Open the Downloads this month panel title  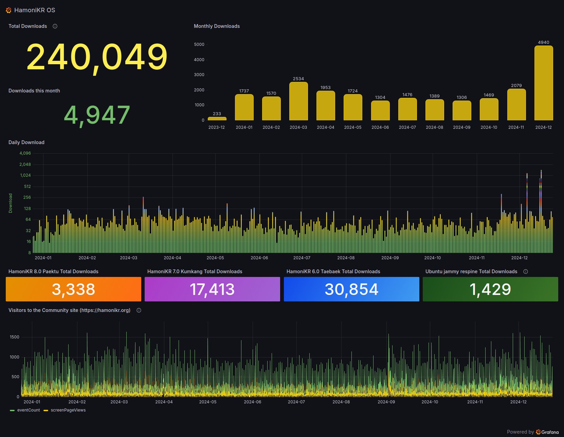(34, 91)
